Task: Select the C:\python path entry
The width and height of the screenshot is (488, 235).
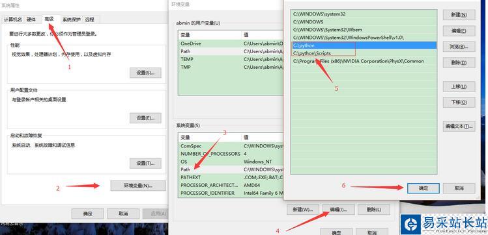Action: pos(364,45)
